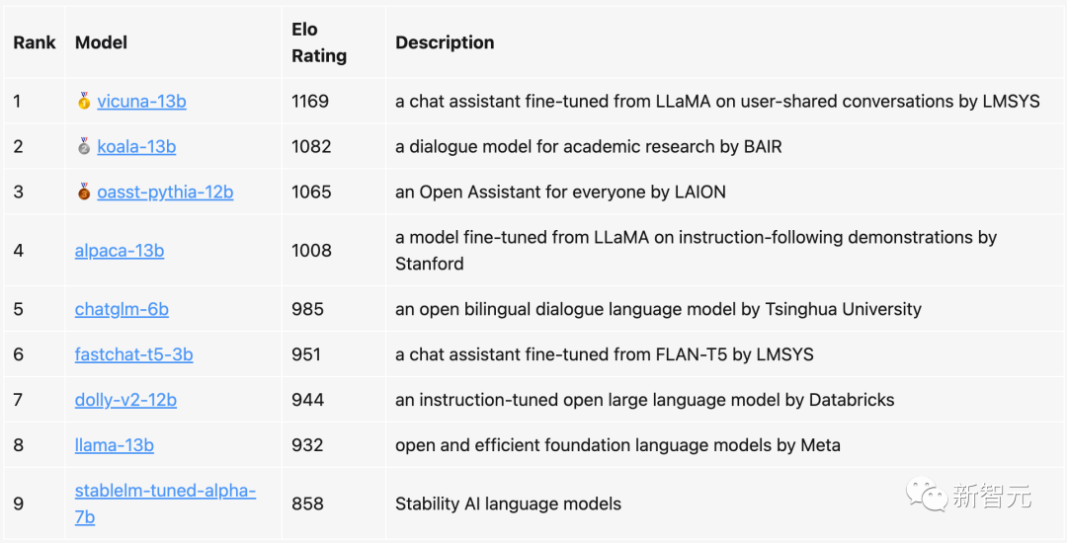Click the bronze medal icon beside oasst-pythia-12b

tap(84, 192)
